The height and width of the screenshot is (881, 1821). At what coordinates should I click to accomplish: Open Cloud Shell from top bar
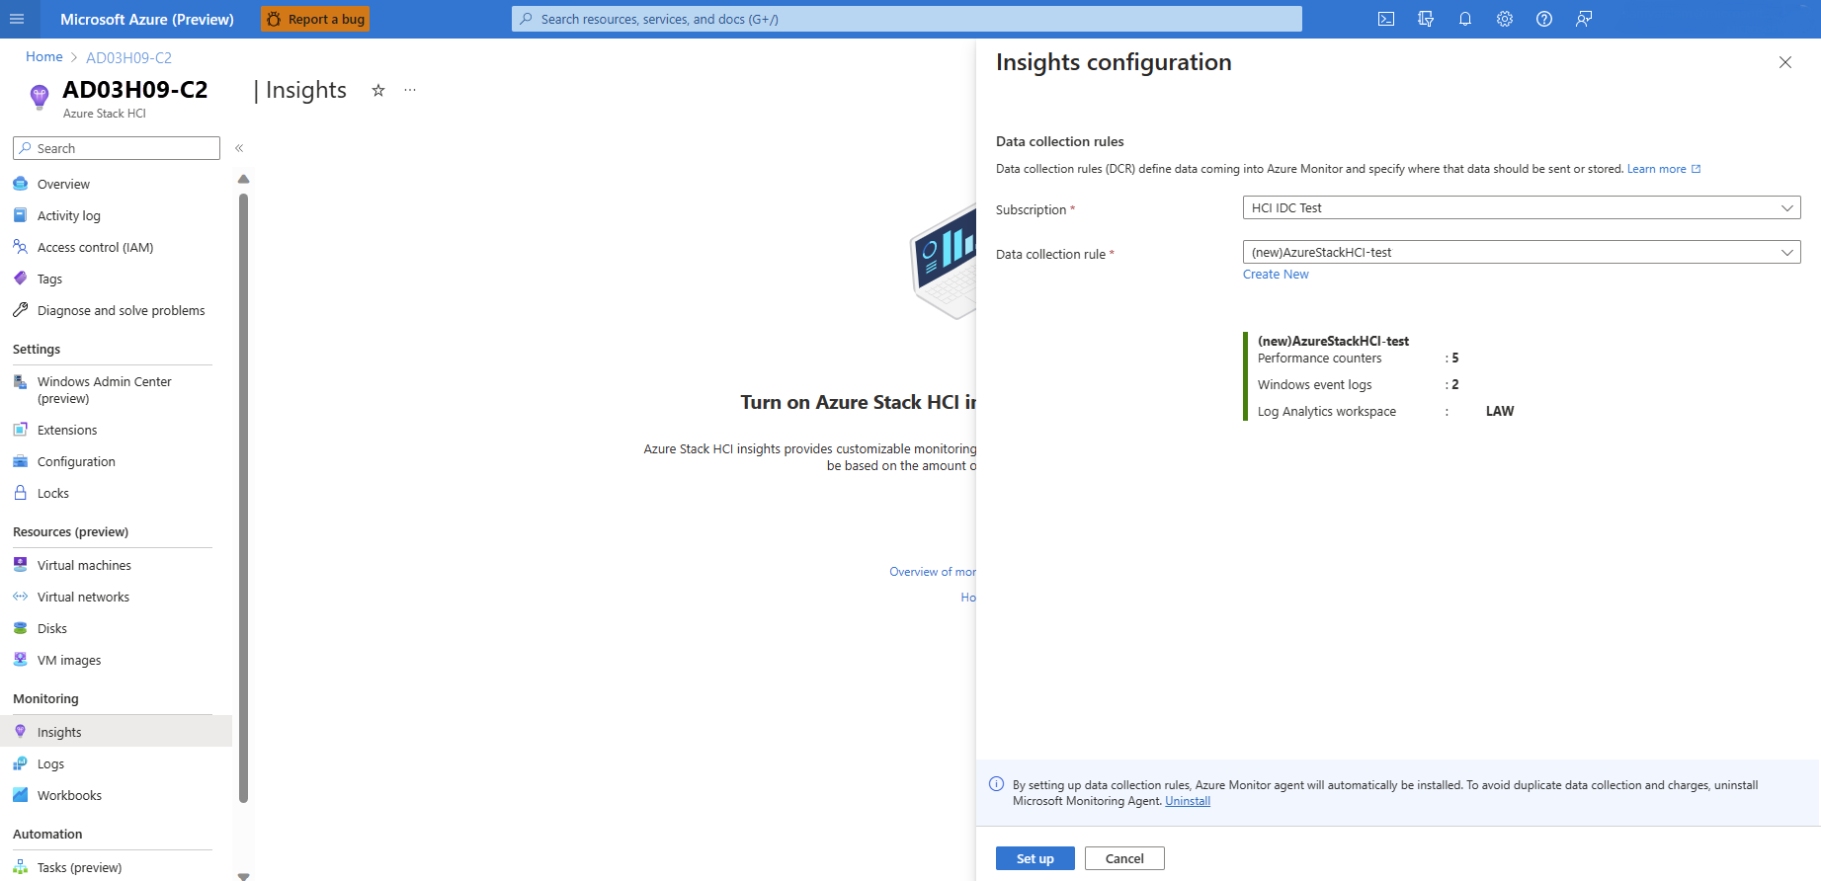point(1386,19)
